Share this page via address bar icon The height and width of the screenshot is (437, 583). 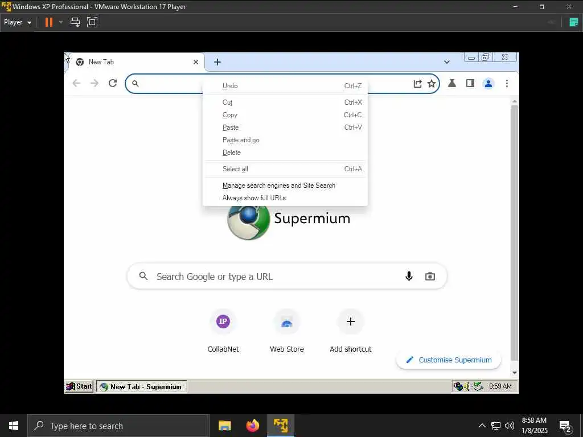point(417,84)
